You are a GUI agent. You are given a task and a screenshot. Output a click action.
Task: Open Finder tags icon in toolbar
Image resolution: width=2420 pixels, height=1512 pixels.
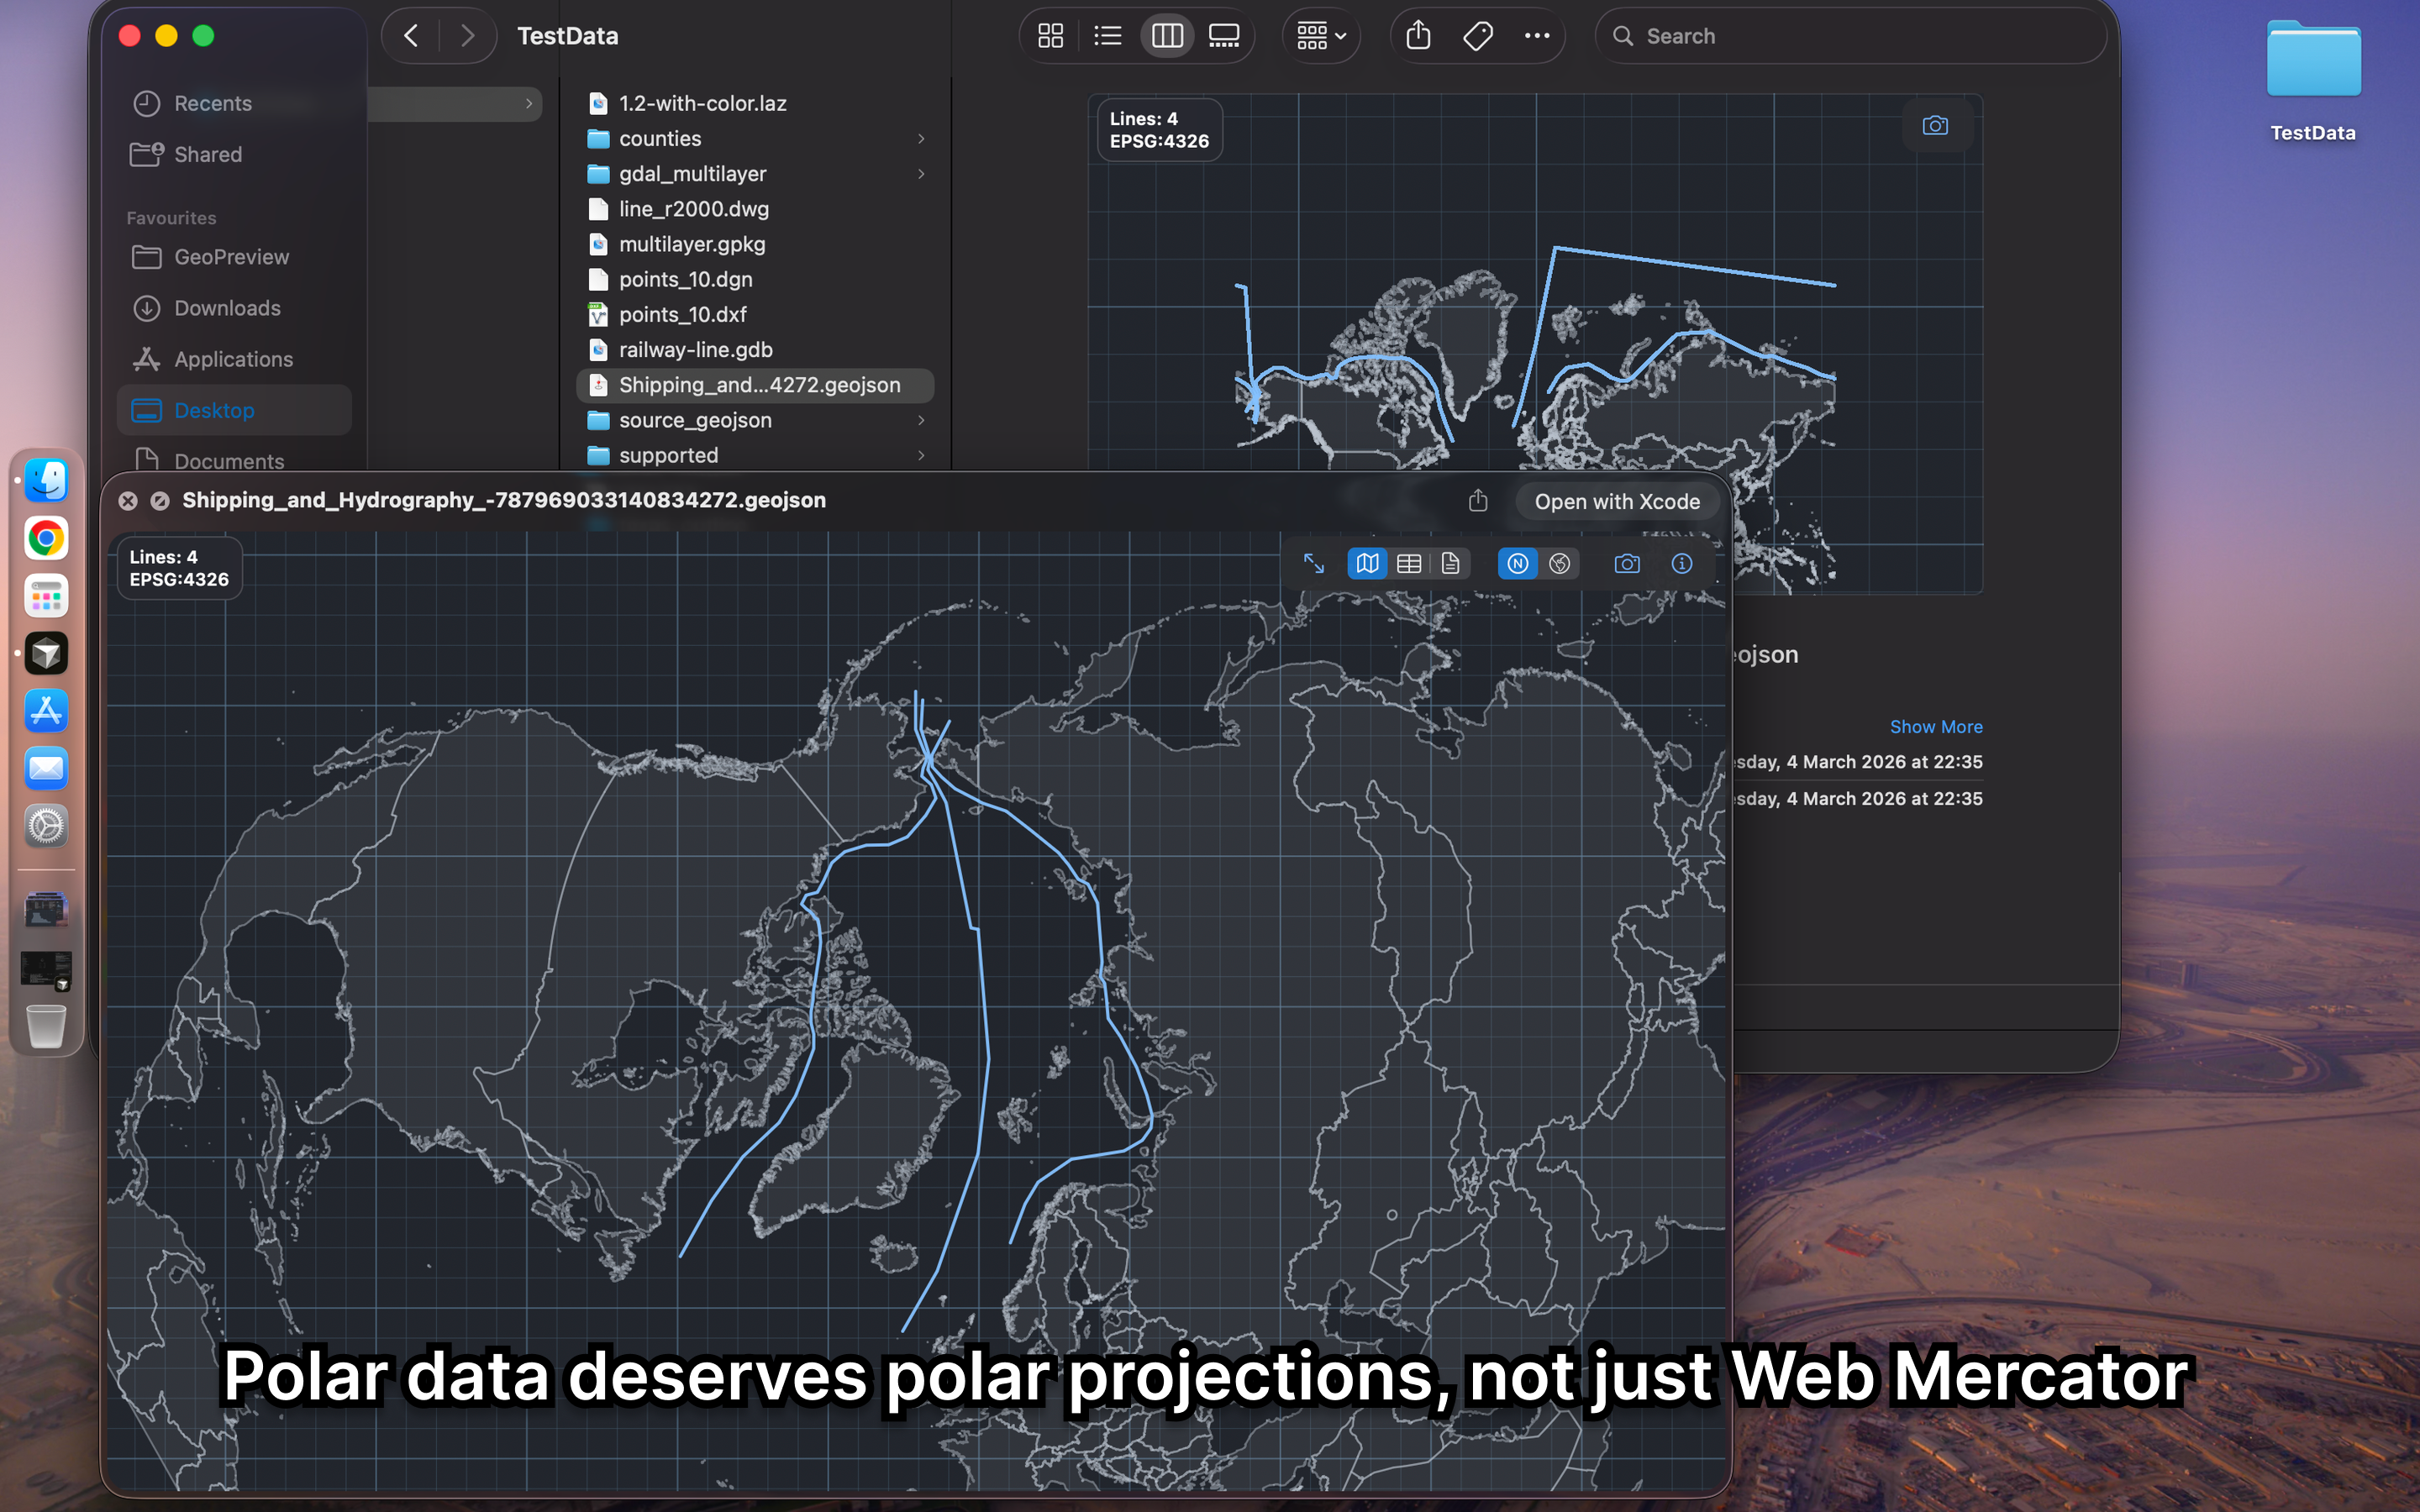pyautogui.click(x=1477, y=37)
